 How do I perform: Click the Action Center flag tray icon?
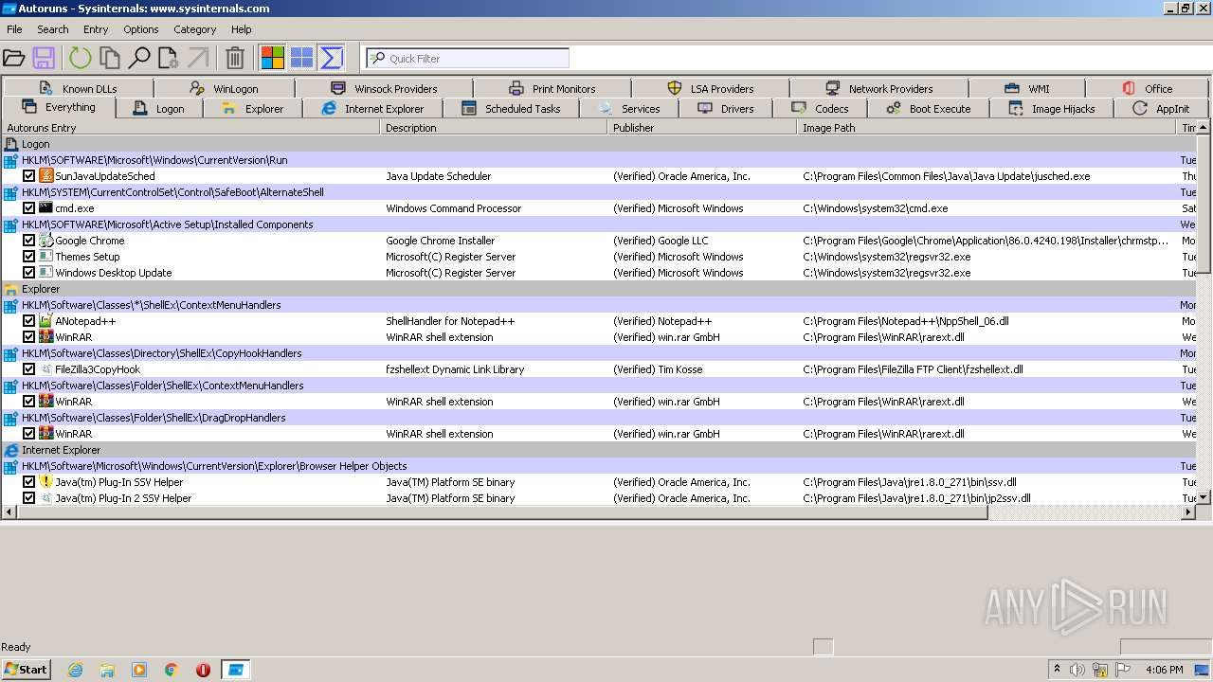(1123, 670)
